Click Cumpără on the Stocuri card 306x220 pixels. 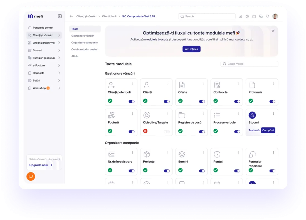coord(268,130)
